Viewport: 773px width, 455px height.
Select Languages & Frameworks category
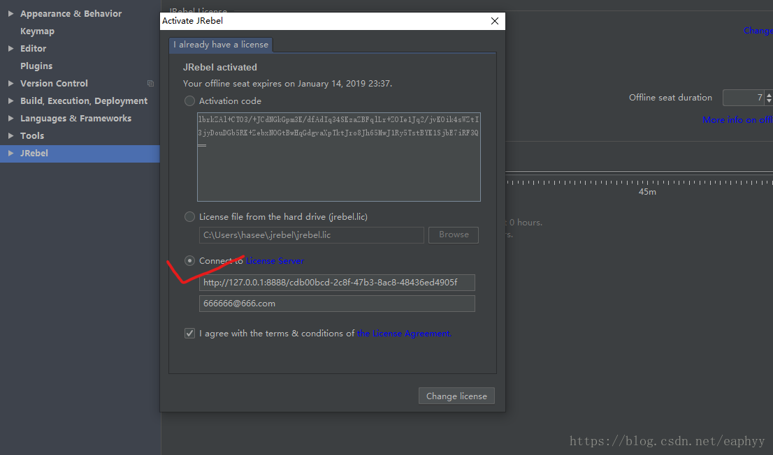click(x=75, y=119)
